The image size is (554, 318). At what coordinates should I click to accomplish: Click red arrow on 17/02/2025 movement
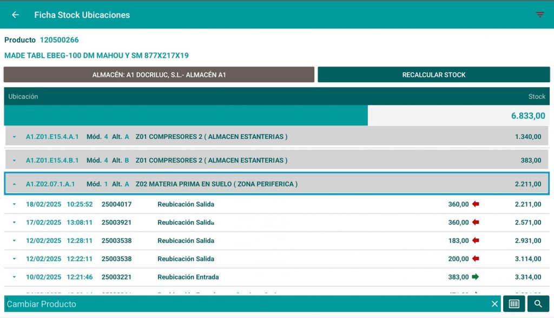[x=476, y=222]
